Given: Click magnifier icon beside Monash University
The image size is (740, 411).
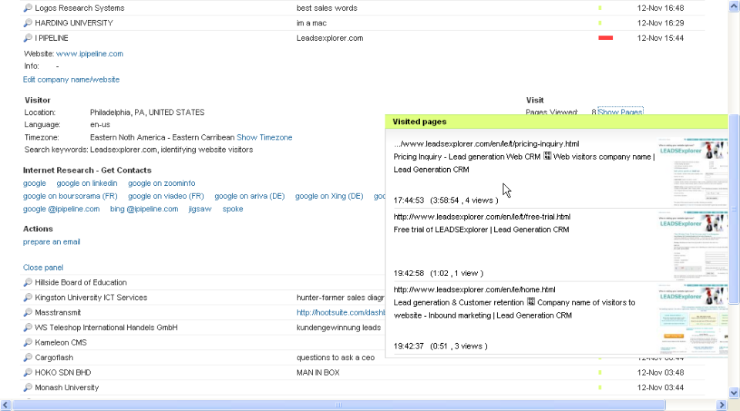Looking at the screenshot, I should [28, 388].
